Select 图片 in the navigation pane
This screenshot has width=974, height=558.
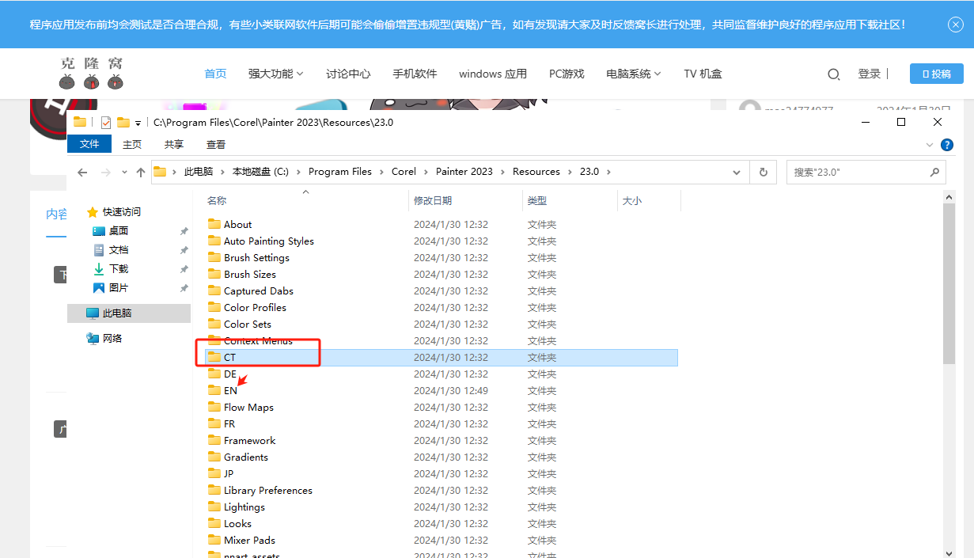pyautogui.click(x=119, y=288)
